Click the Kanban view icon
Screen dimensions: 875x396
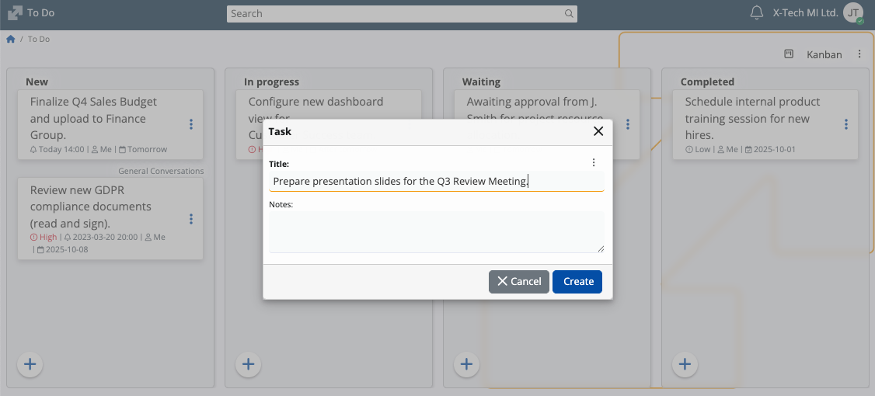click(x=789, y=54)
